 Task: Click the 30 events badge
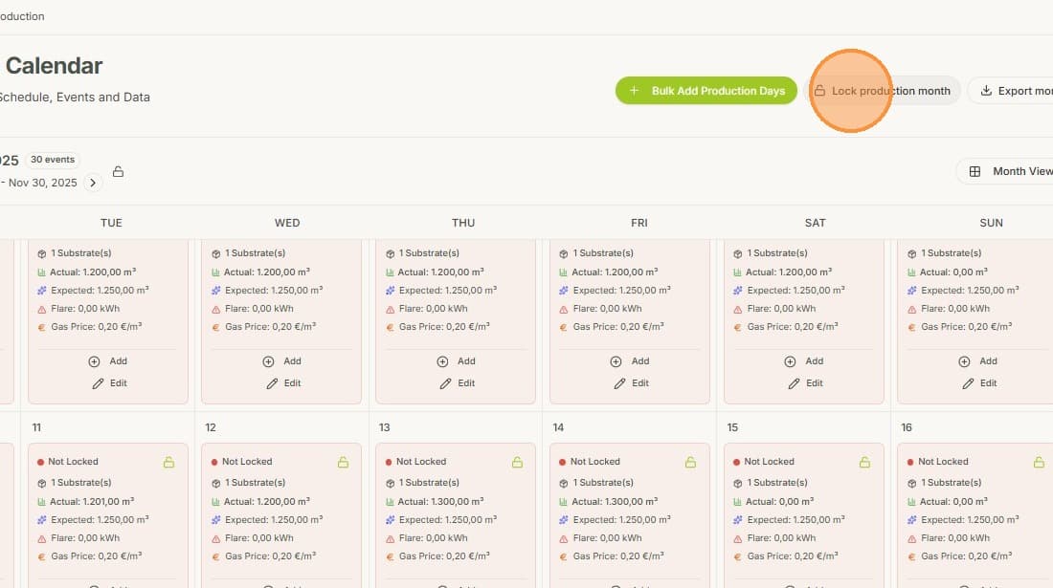(x=53, y=160)
